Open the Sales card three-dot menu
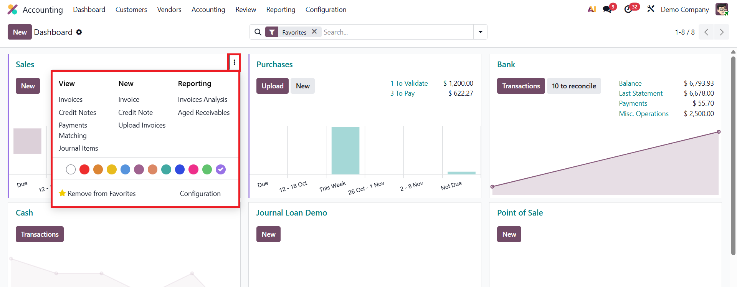Viewport: 737px width, 287px height. (234, 62)
